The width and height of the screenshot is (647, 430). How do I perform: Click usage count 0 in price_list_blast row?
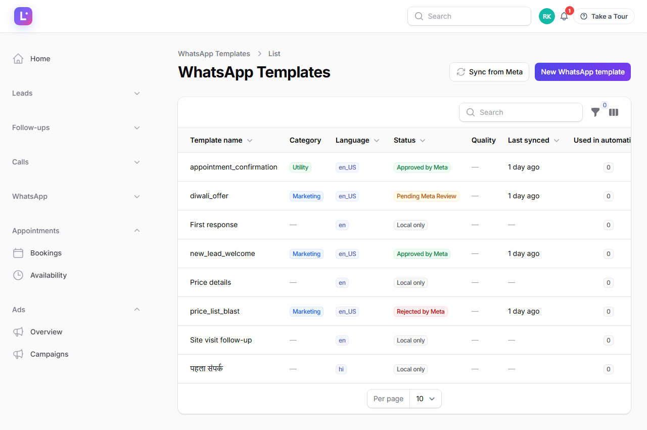[x=609, y=311]
